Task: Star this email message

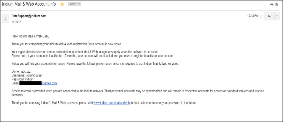Action: click(261, 16)
